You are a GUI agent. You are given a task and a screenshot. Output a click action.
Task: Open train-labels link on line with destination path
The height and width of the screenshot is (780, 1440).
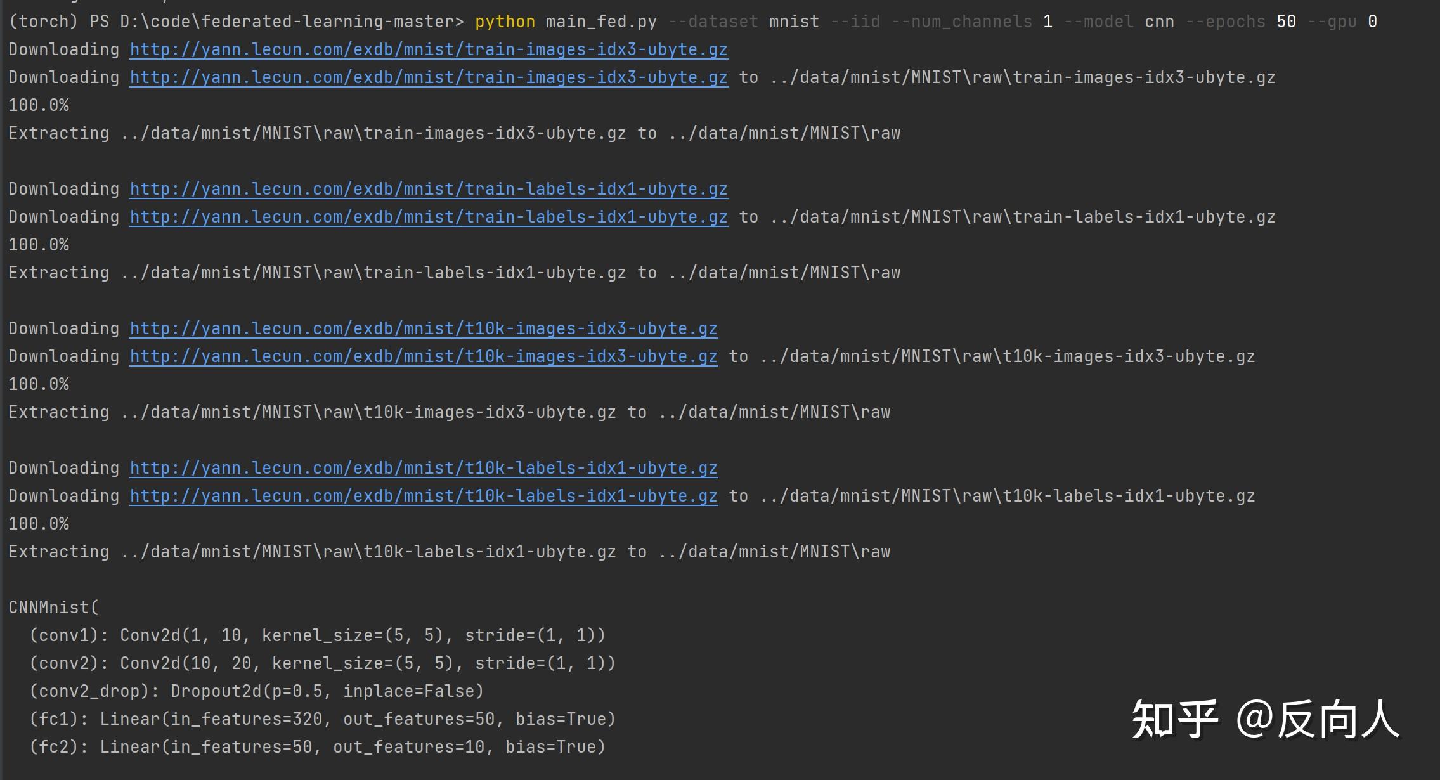pyautogui.click(x=429, y=217)
